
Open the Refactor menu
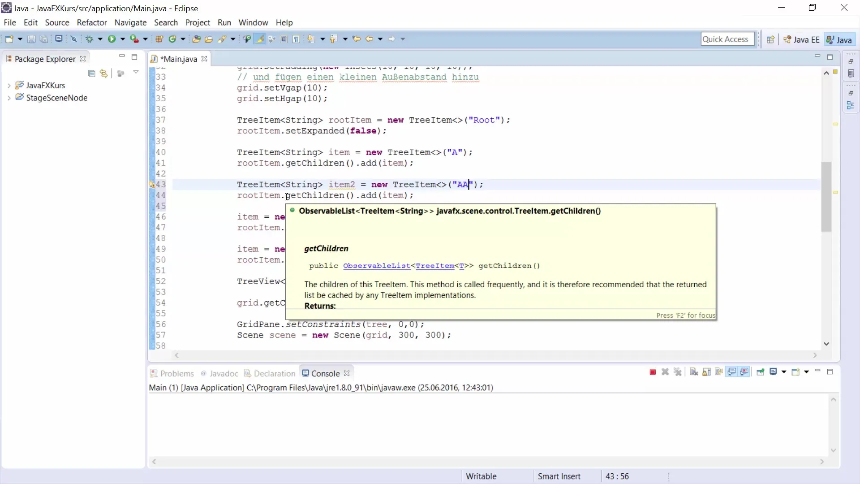[x=92, y=22]
